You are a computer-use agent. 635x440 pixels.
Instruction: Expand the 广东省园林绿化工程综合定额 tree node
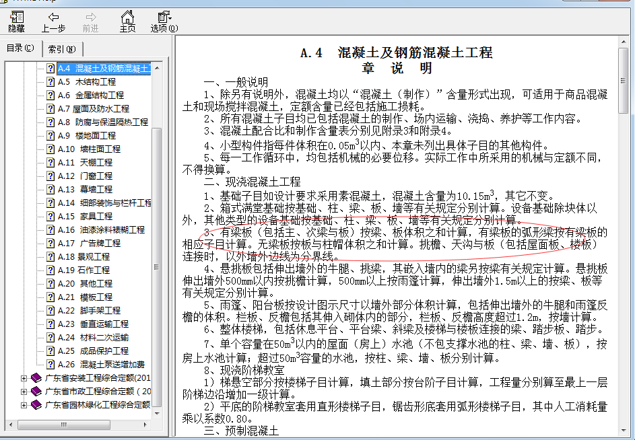24,405
